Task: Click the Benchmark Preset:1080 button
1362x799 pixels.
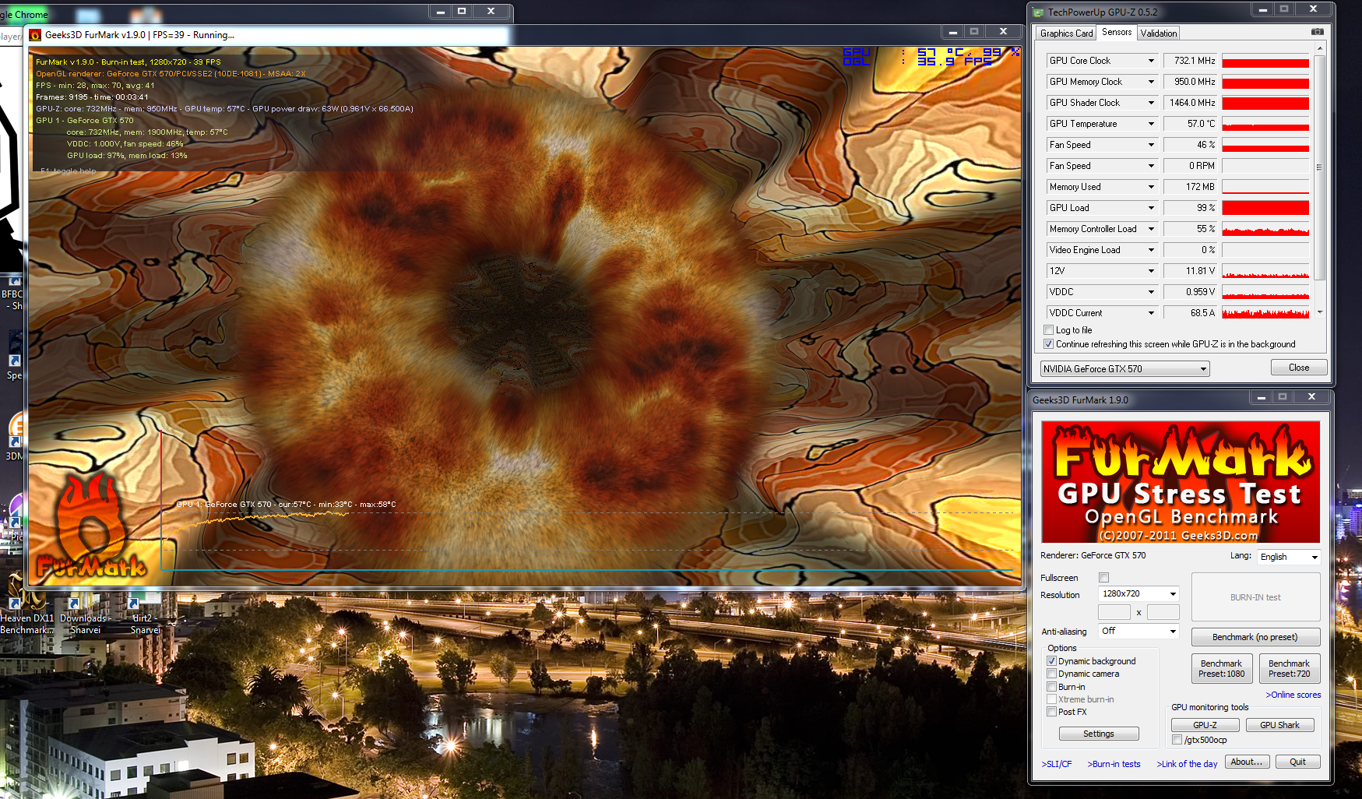Action: point(1221,669)
